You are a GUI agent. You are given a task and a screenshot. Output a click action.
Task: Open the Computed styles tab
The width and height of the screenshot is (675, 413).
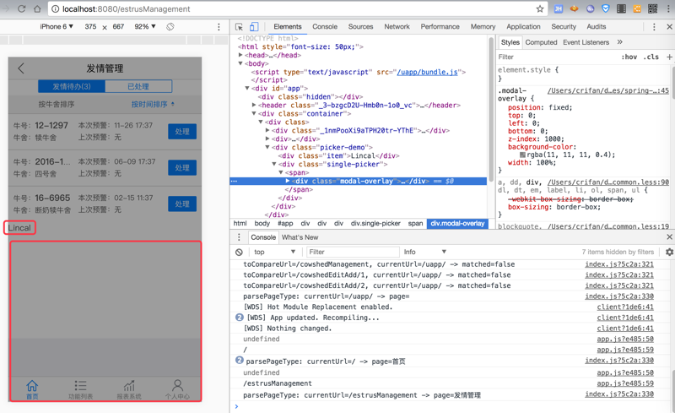pos(541,42)
